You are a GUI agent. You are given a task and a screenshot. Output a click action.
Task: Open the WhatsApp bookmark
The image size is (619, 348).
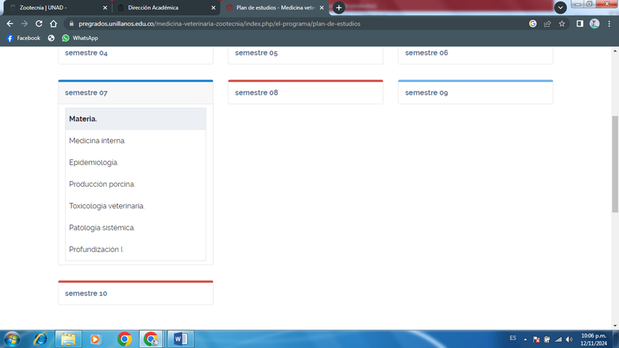[79, 38]
